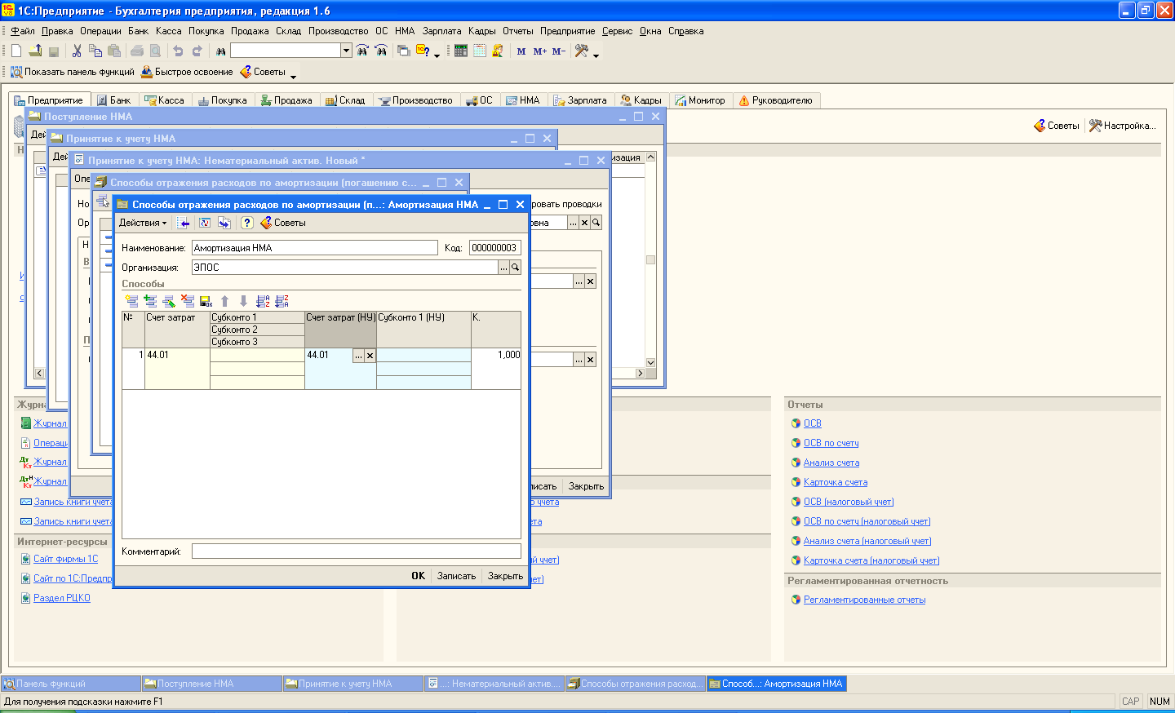Viewport: 1175px width, 713px height.
Task: Expand the search field dropdown arrow
Action: pyautogui.click(x=346, y=51)
